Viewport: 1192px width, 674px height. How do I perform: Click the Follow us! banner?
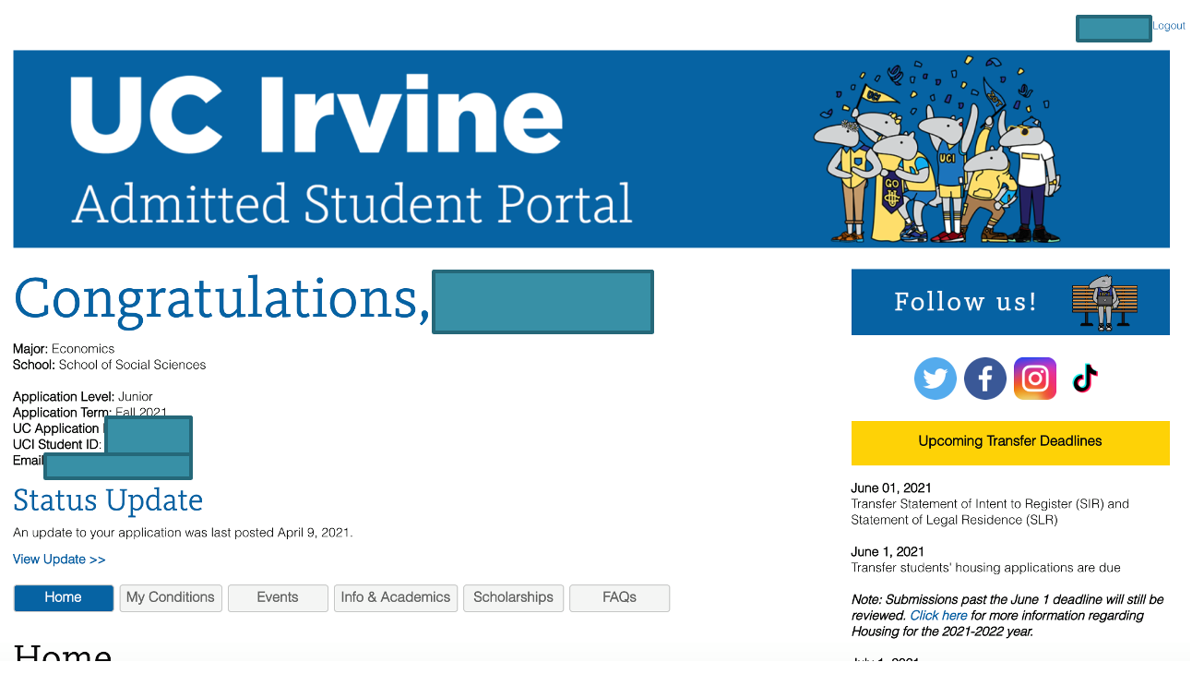click(1010, 302)
